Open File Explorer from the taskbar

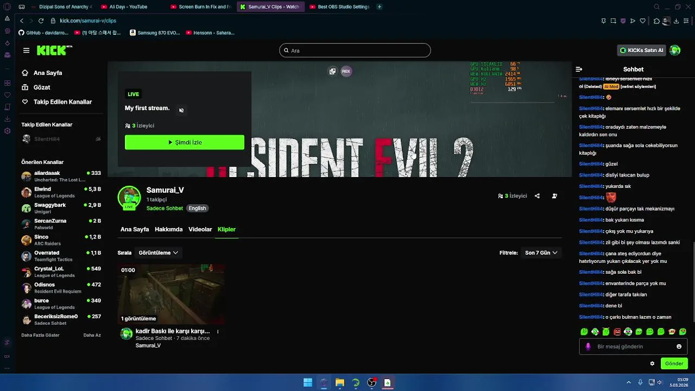click(339, 382)
